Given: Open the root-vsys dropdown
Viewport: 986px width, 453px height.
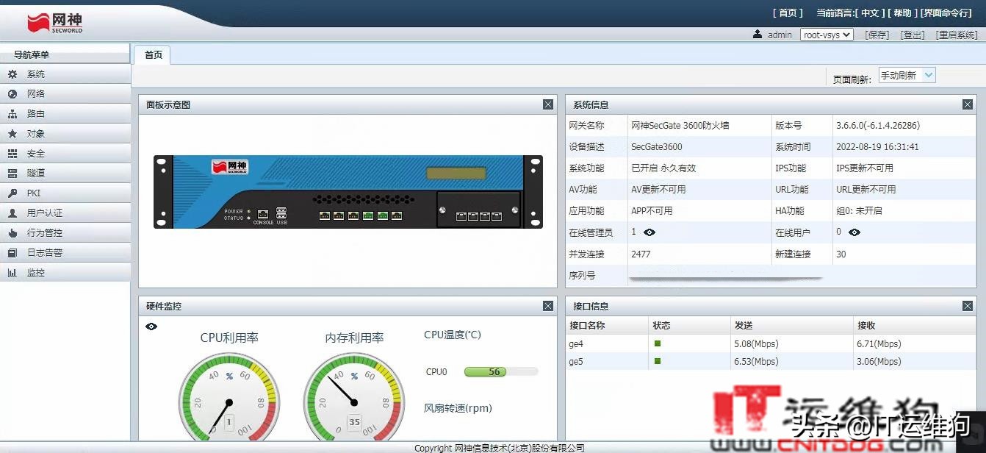Looking at the screenshot, I should [827, 34].
